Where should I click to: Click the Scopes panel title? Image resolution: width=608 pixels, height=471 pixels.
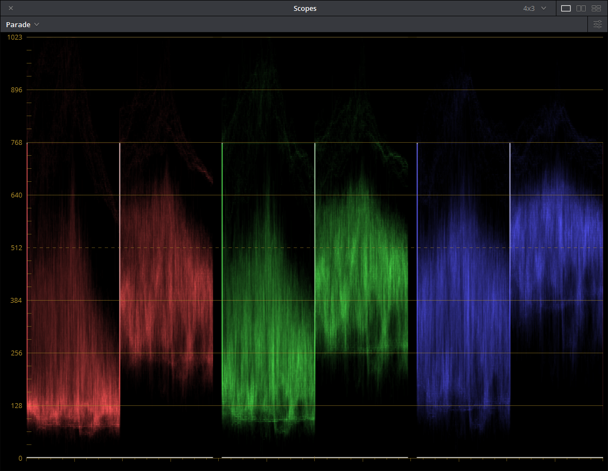[x=305, y=8]
